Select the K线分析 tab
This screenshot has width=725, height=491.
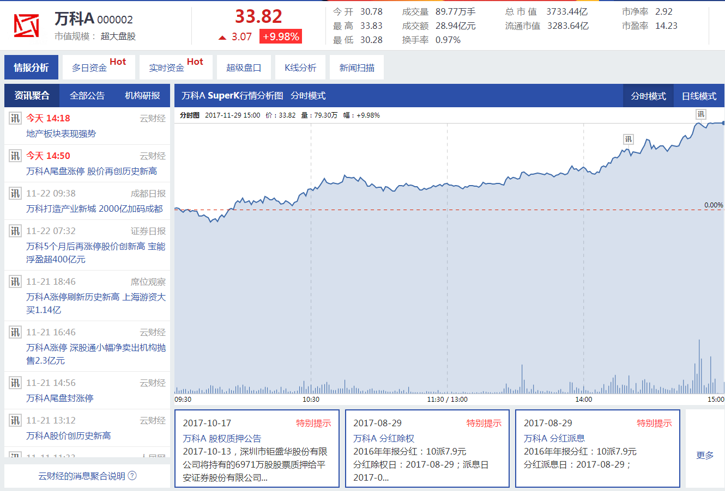pos(300,67)
